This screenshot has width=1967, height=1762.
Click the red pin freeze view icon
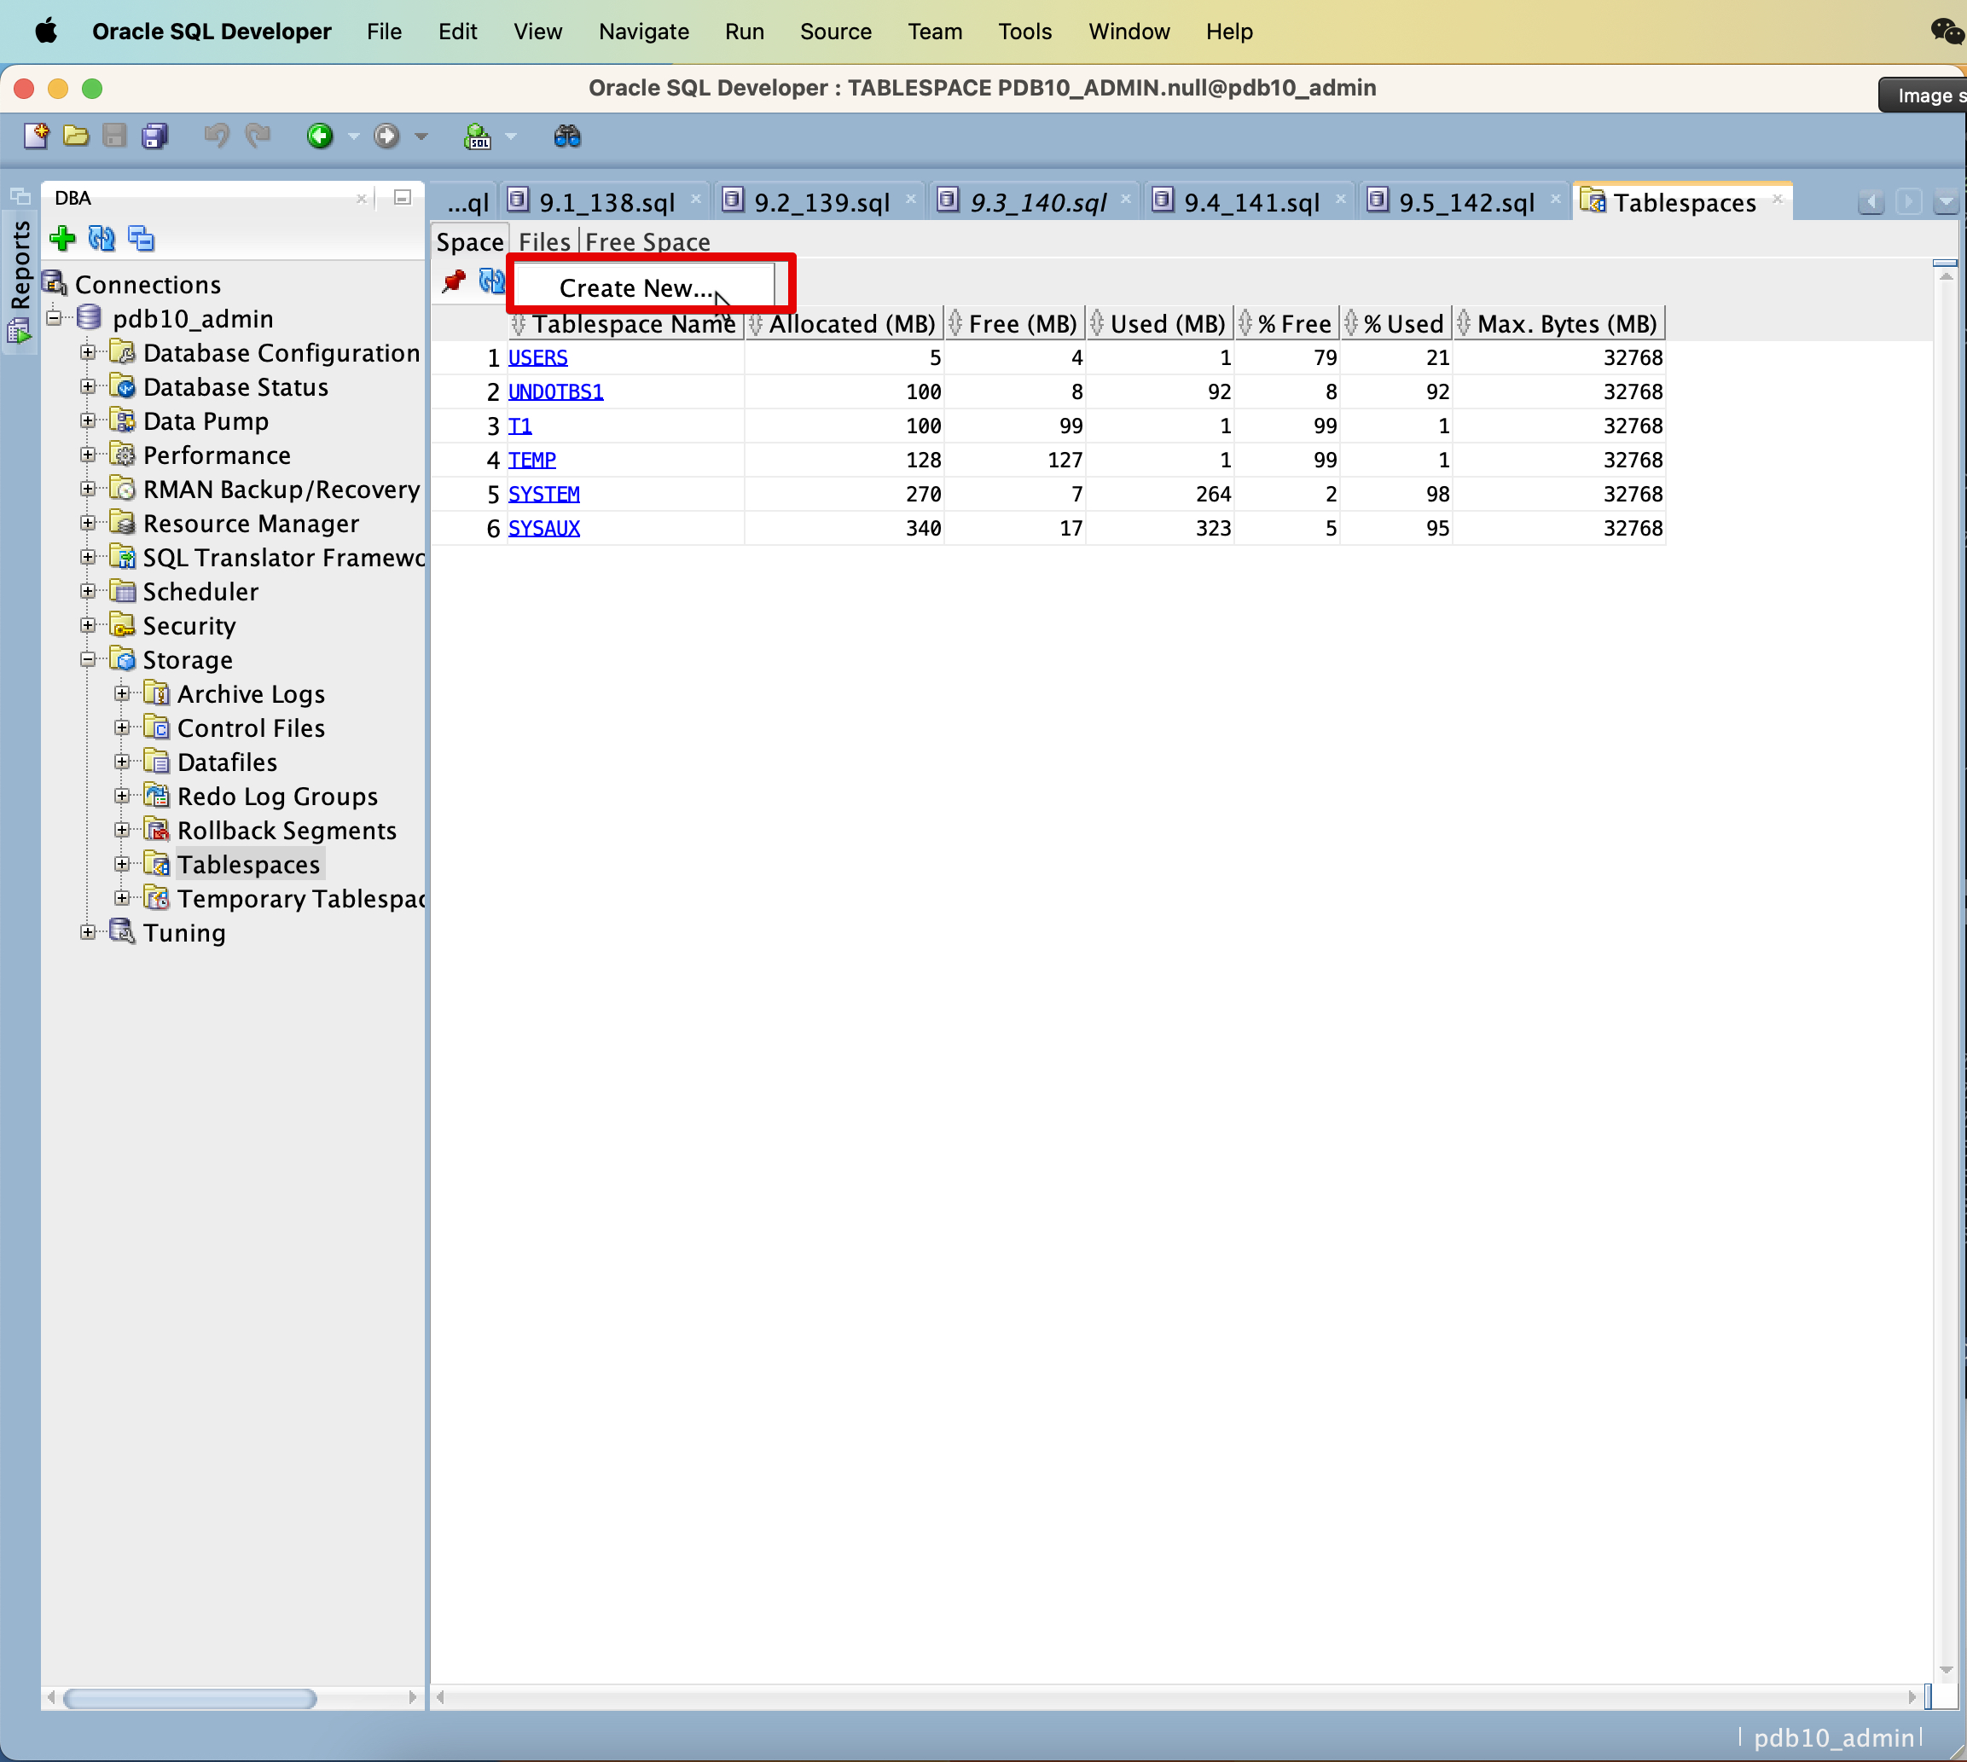click(x=453, y=281)
